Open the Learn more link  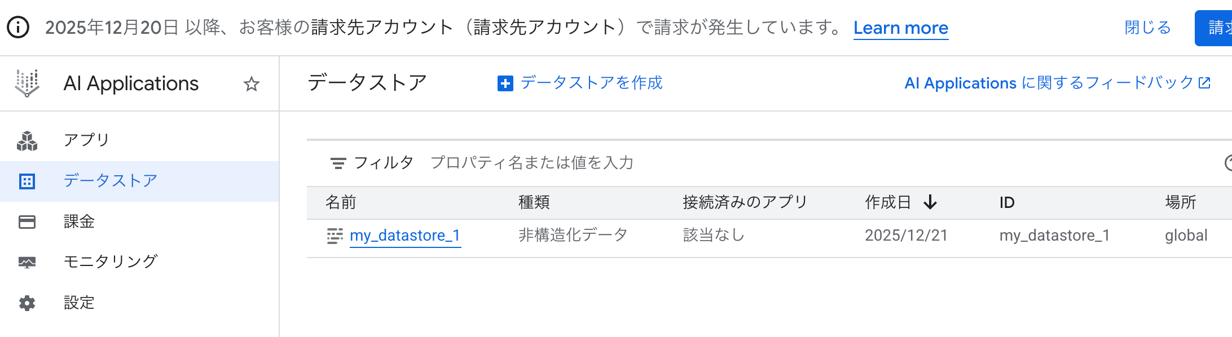point(900,27)
